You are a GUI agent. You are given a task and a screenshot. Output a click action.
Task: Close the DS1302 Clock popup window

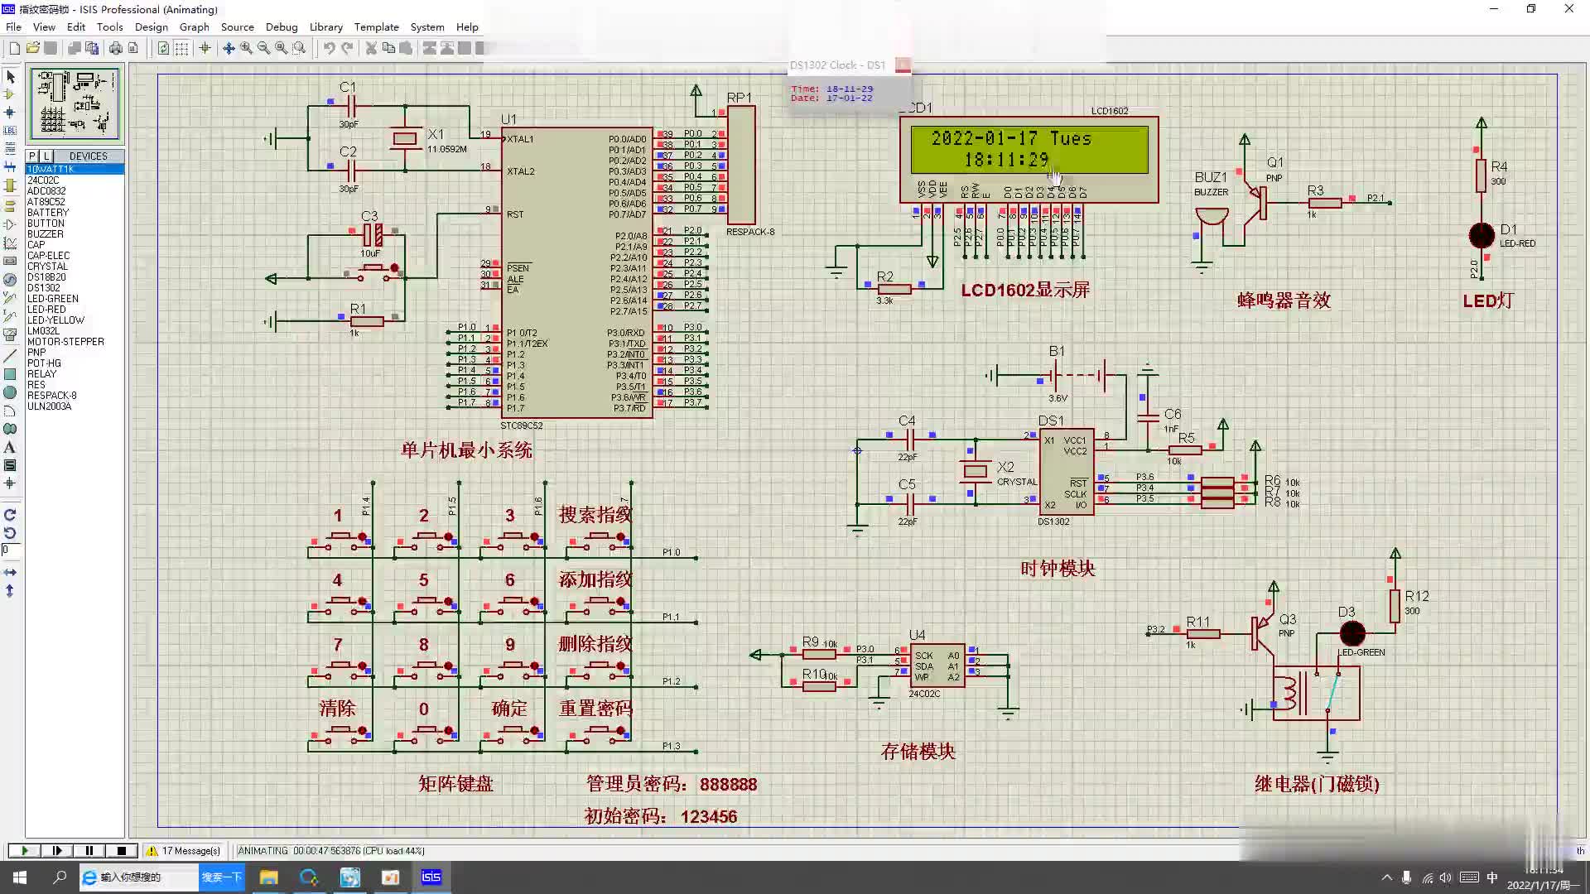(x=903, y=65)
